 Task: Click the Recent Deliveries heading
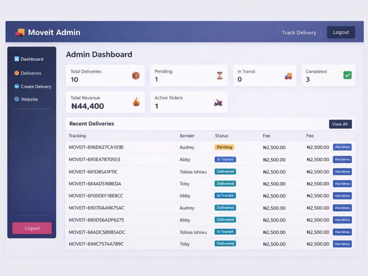tap(92, 124)
